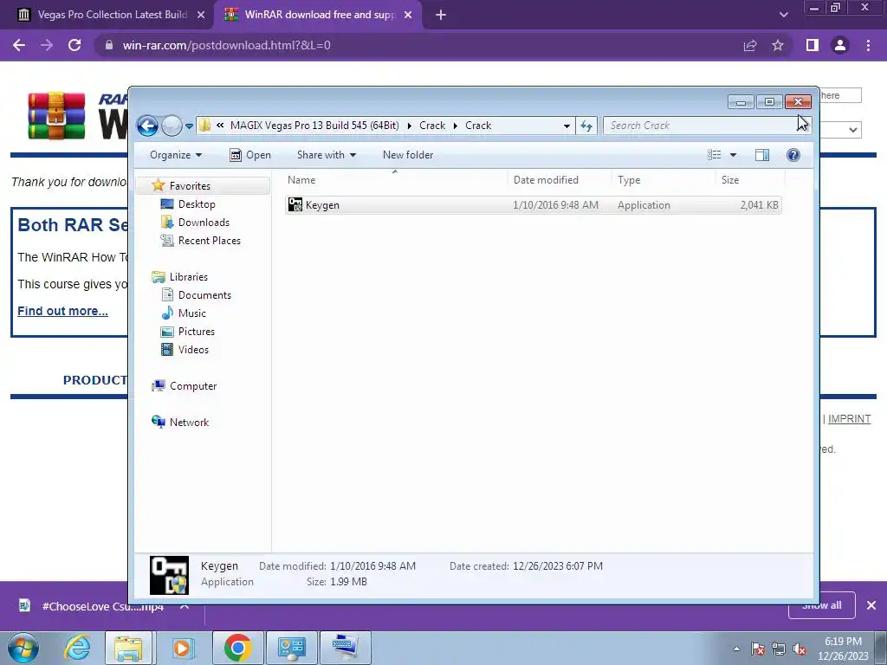Click the refresh button beside the address bar
The height and width of the screenshot is (665, 887).
586,126
